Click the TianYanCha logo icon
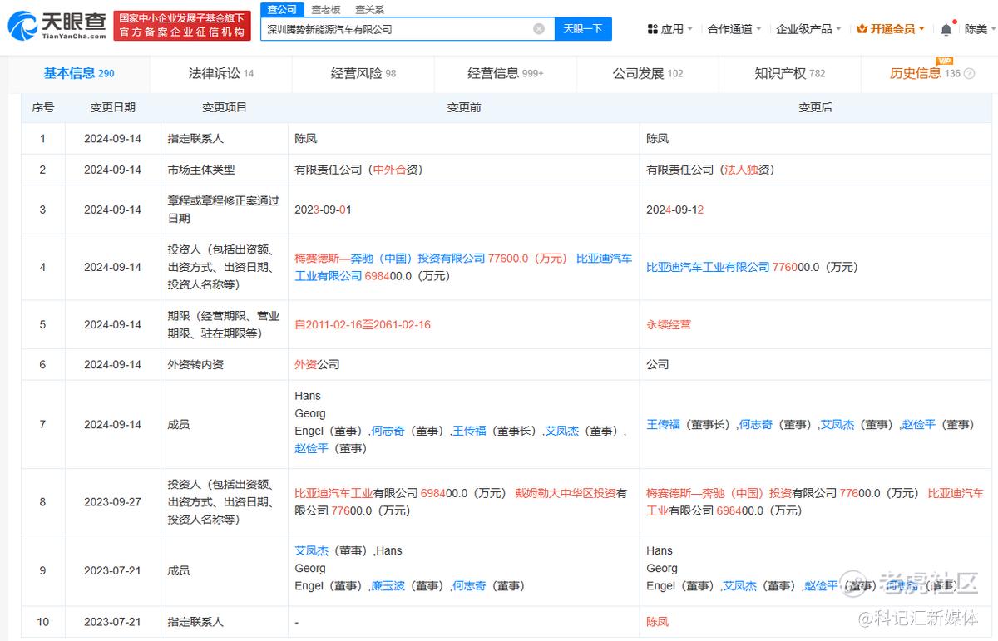998x641 pixels. (x=22, y=26)
